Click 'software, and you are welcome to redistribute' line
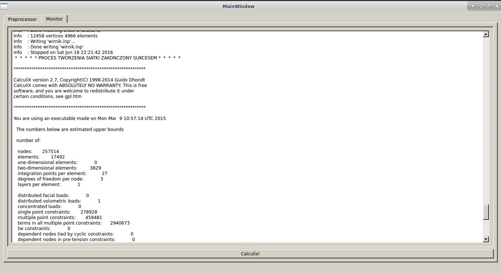Screen dimensions: 501x273 [x=74, y=91]
